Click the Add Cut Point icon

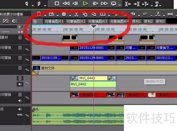click(x=158, y=14)
